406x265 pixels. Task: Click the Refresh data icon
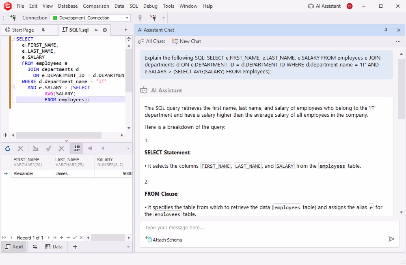[x=8, y=148]
